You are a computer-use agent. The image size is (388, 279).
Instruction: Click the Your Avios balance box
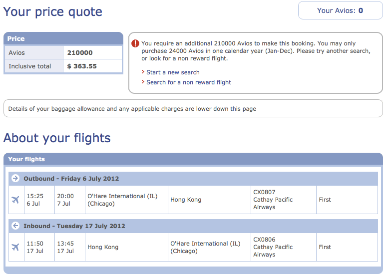[340, 10]
